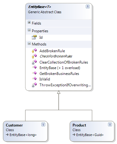117x144 pixels.
Task: Select the Id property
Action: (41, 37)
